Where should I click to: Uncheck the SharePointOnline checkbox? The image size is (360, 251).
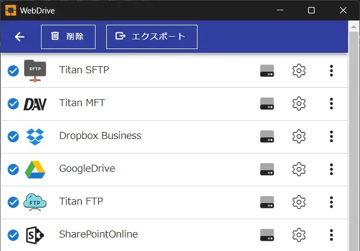pyautogui.click(x=13, y=235)
